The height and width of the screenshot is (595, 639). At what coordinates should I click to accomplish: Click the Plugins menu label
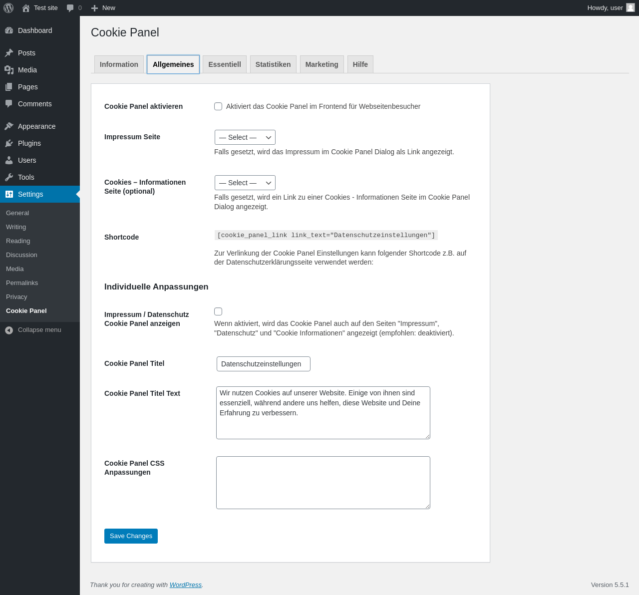[x=29, y=143]
